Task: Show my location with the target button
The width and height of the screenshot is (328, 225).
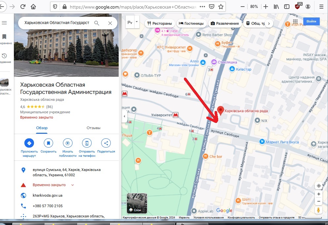Action: point(318,186)
